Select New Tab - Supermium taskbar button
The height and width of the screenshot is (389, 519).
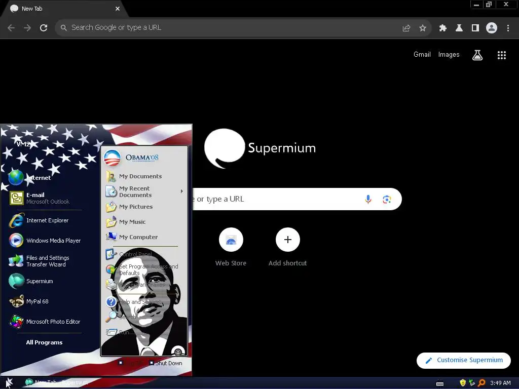coord(57,383)
